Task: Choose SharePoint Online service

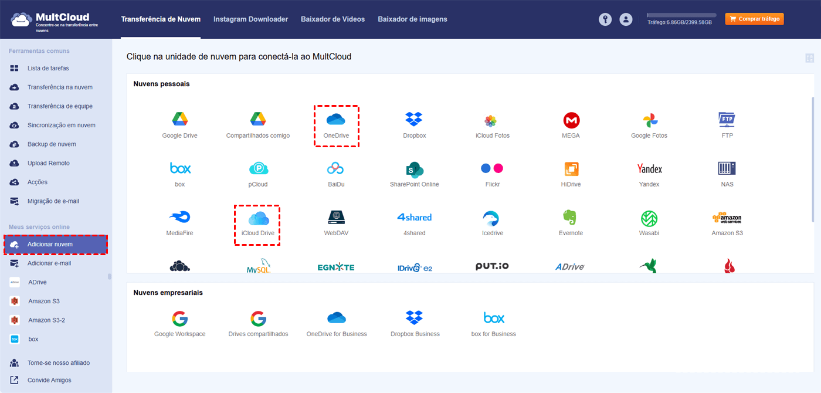Action: click(x=415, y=174)
